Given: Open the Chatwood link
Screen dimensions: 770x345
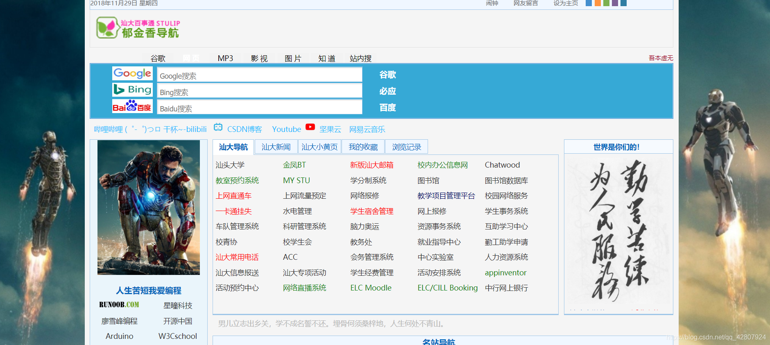Looking at the screenshot, I should pyautogui.click(x=503, y=165).
